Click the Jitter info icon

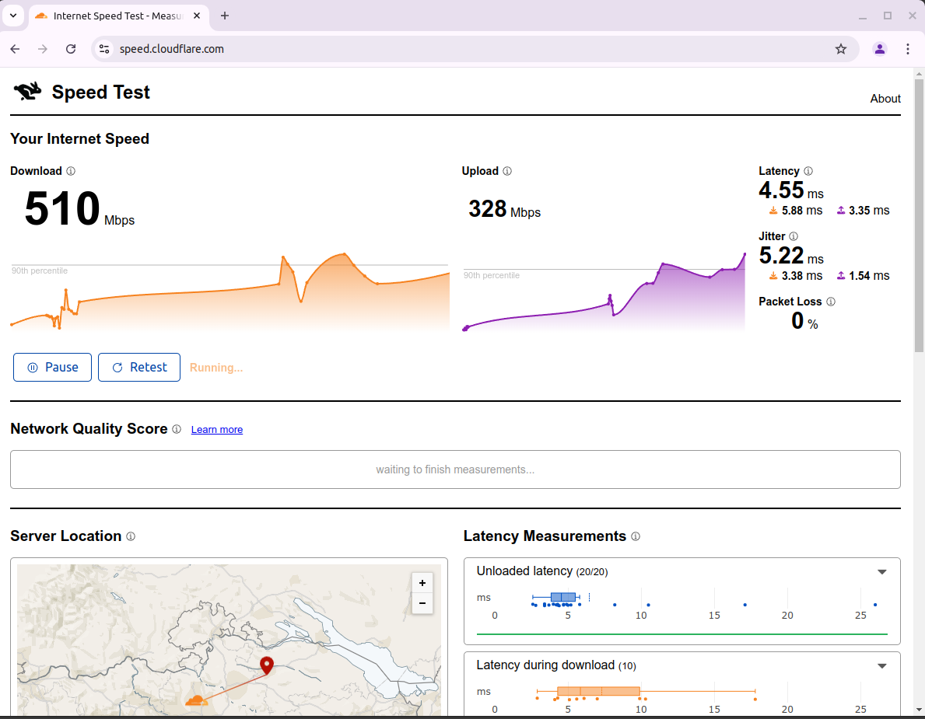[794, 236]
